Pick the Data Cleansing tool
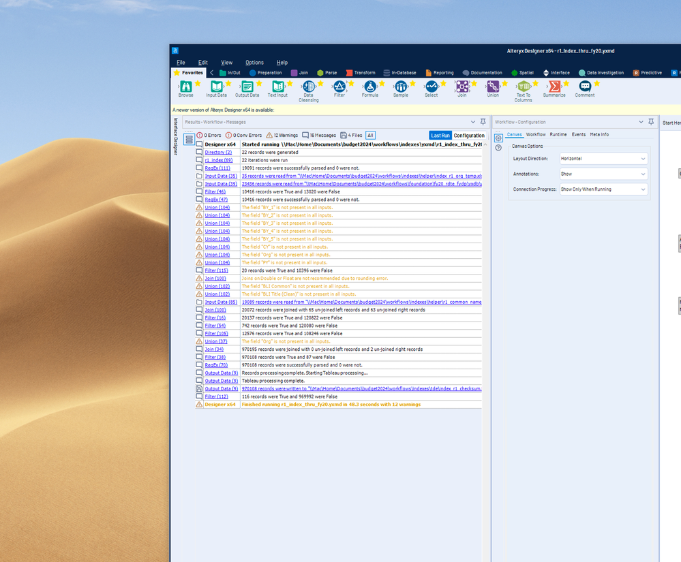The height and width of the screenshot is (562, 681). pos(309,87)
